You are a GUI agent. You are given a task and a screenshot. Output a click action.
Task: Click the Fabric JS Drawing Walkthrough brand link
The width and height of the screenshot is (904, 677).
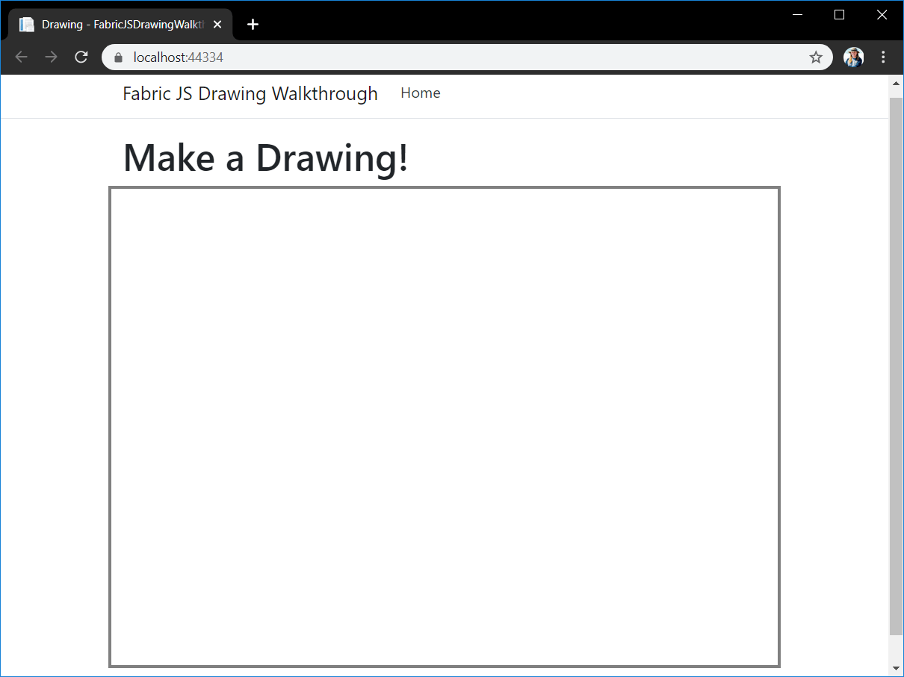point(250,93)
